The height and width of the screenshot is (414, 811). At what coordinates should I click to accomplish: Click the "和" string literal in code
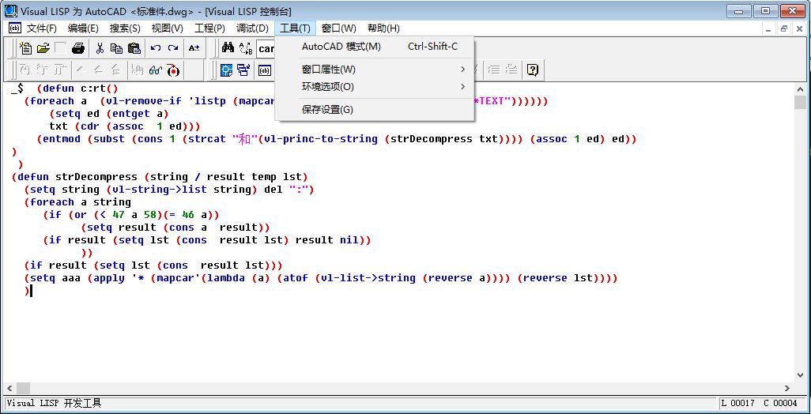[244, 139]
